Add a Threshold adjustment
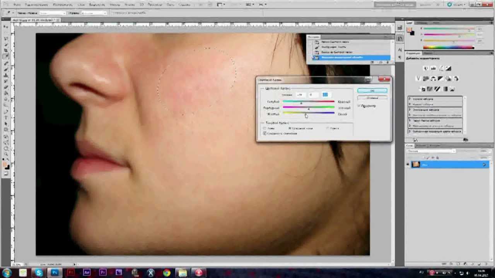This screenshot has height=278, width=495. coord(437,89)
